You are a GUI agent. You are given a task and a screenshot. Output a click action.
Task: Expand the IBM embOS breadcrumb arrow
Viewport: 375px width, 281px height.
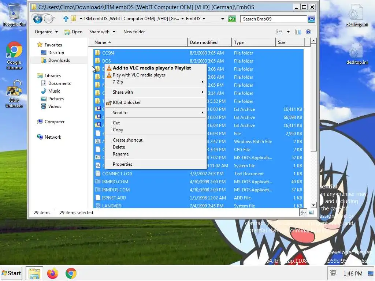pos(182,19)
